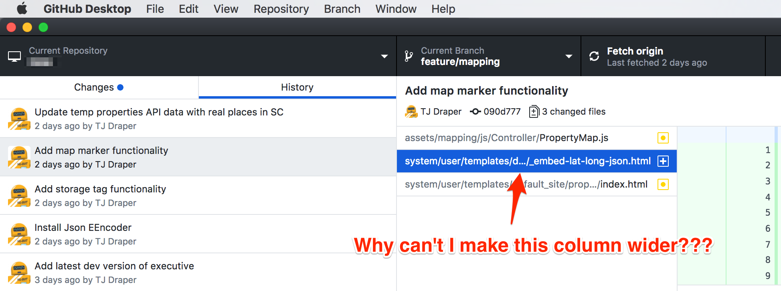The image size is (781, 291).
Task: Minimize the window with yellow button
Action: [x=27, y=27]
